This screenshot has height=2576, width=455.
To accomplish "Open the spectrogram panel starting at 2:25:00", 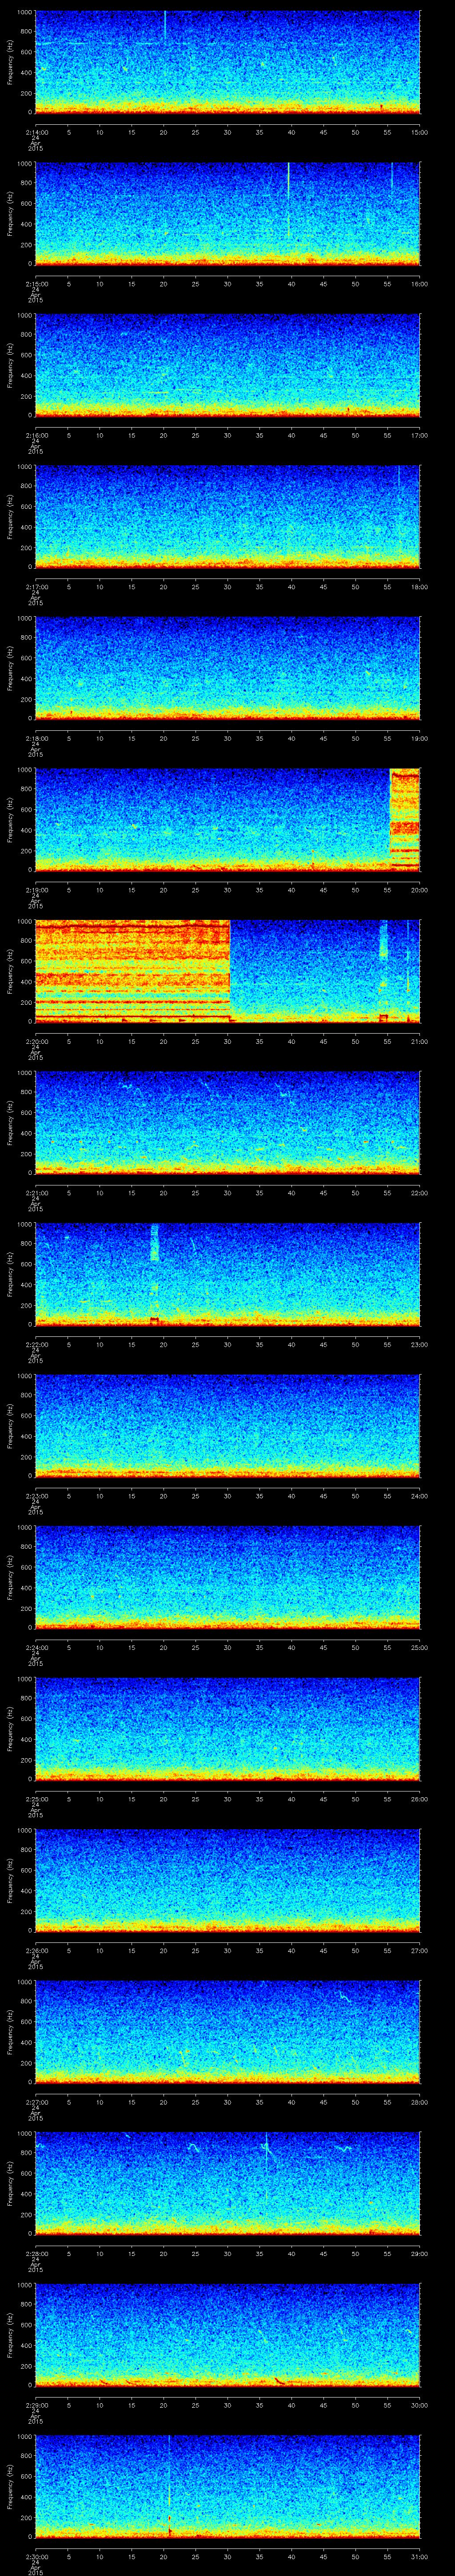I will [227, 1729].
